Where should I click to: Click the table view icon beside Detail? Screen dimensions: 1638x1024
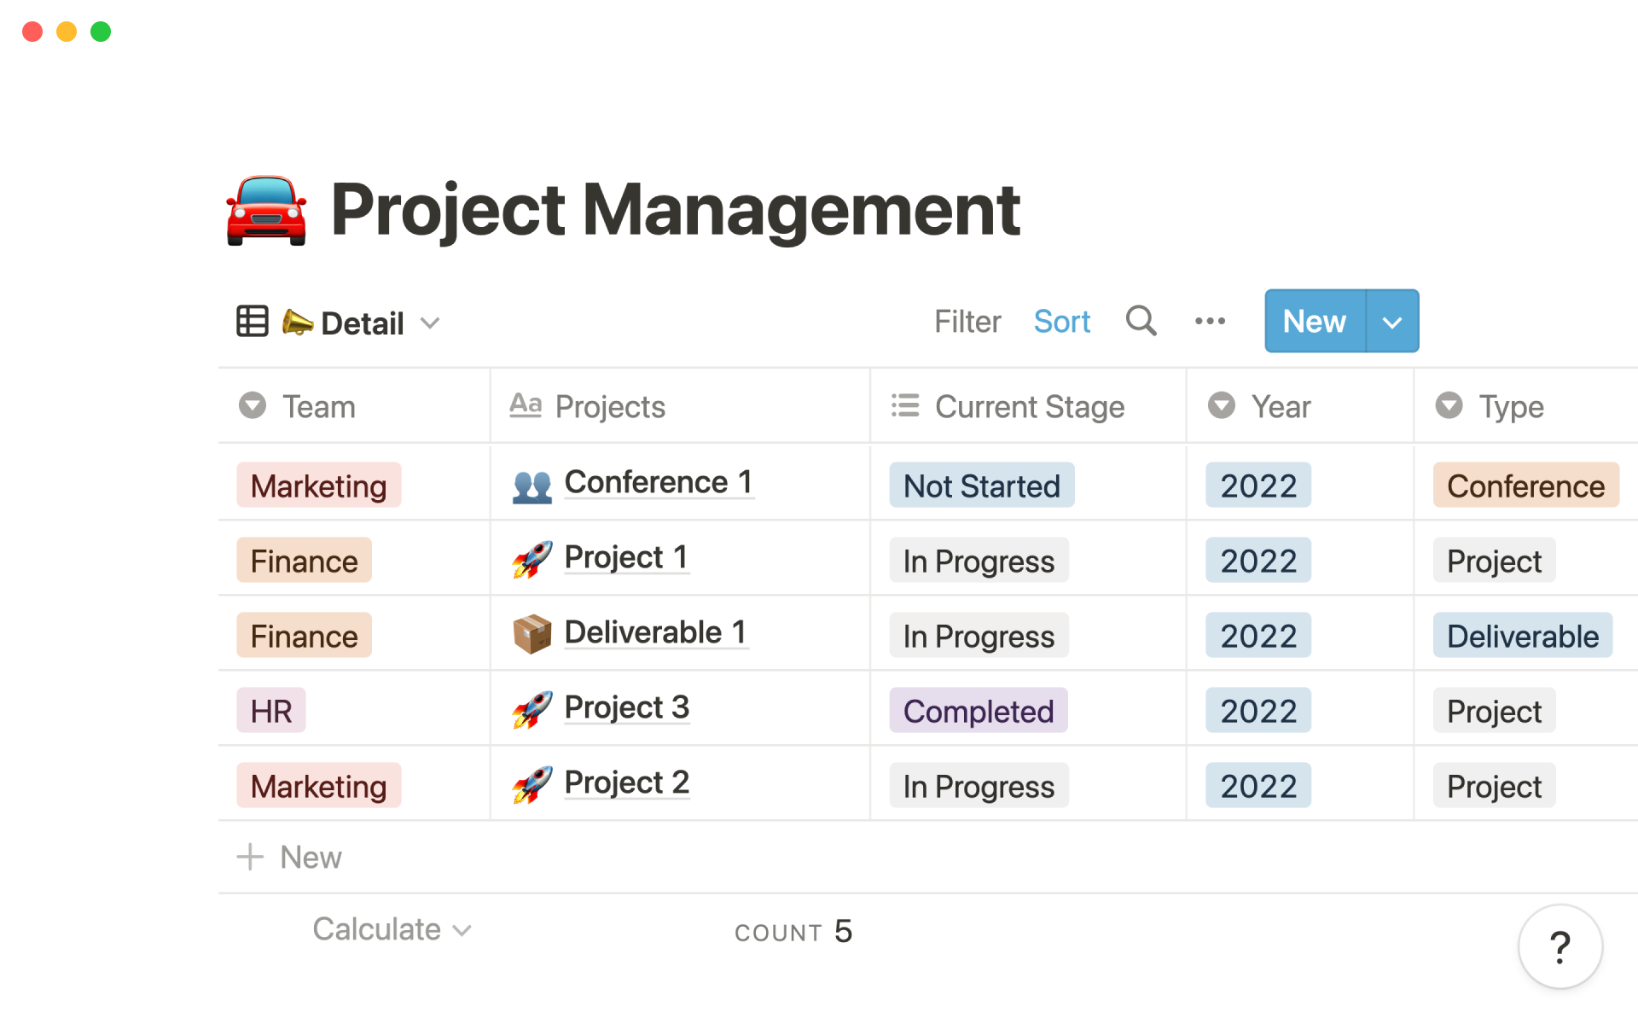point(253,322)
